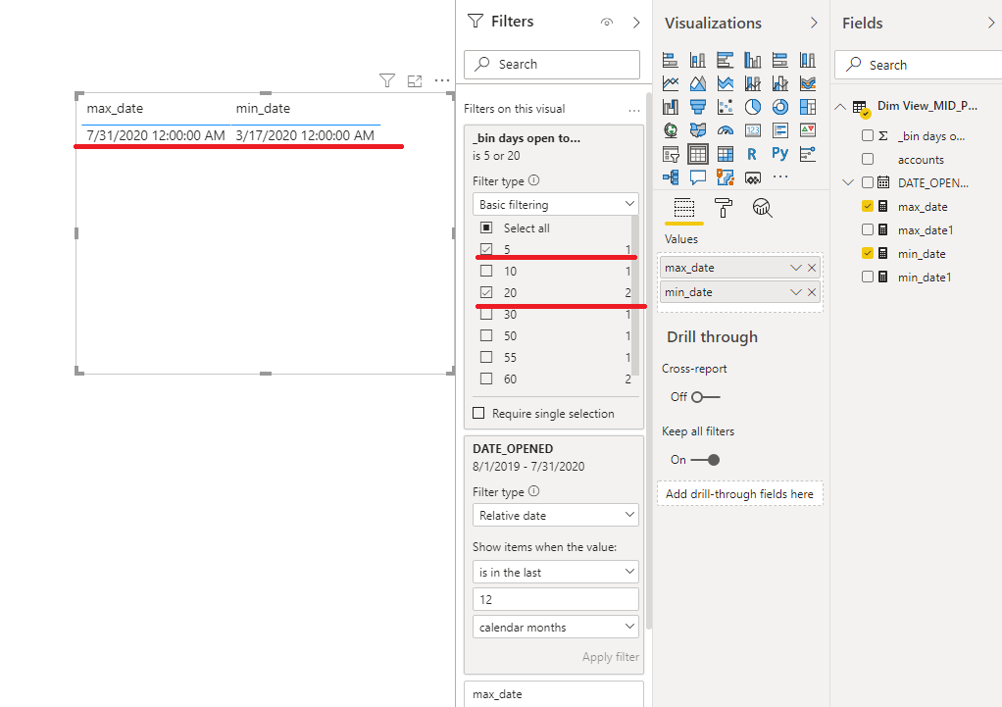The height and width of the screenshot is (707, 1002).
Task: Pick the area chart visualization
Action: point(698,83)
